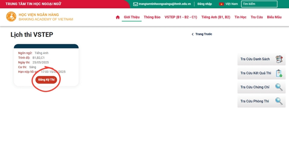Click the Trang Trước back chevron

[x=193, y=34]
